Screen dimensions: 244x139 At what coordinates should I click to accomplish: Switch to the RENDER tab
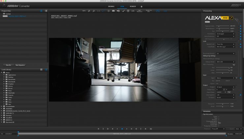point(133,6)
